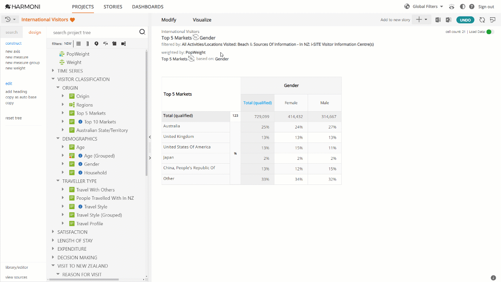Switch to the design tab
The width and height of the screenshot is (501, 282).
[x=35, y=32]
